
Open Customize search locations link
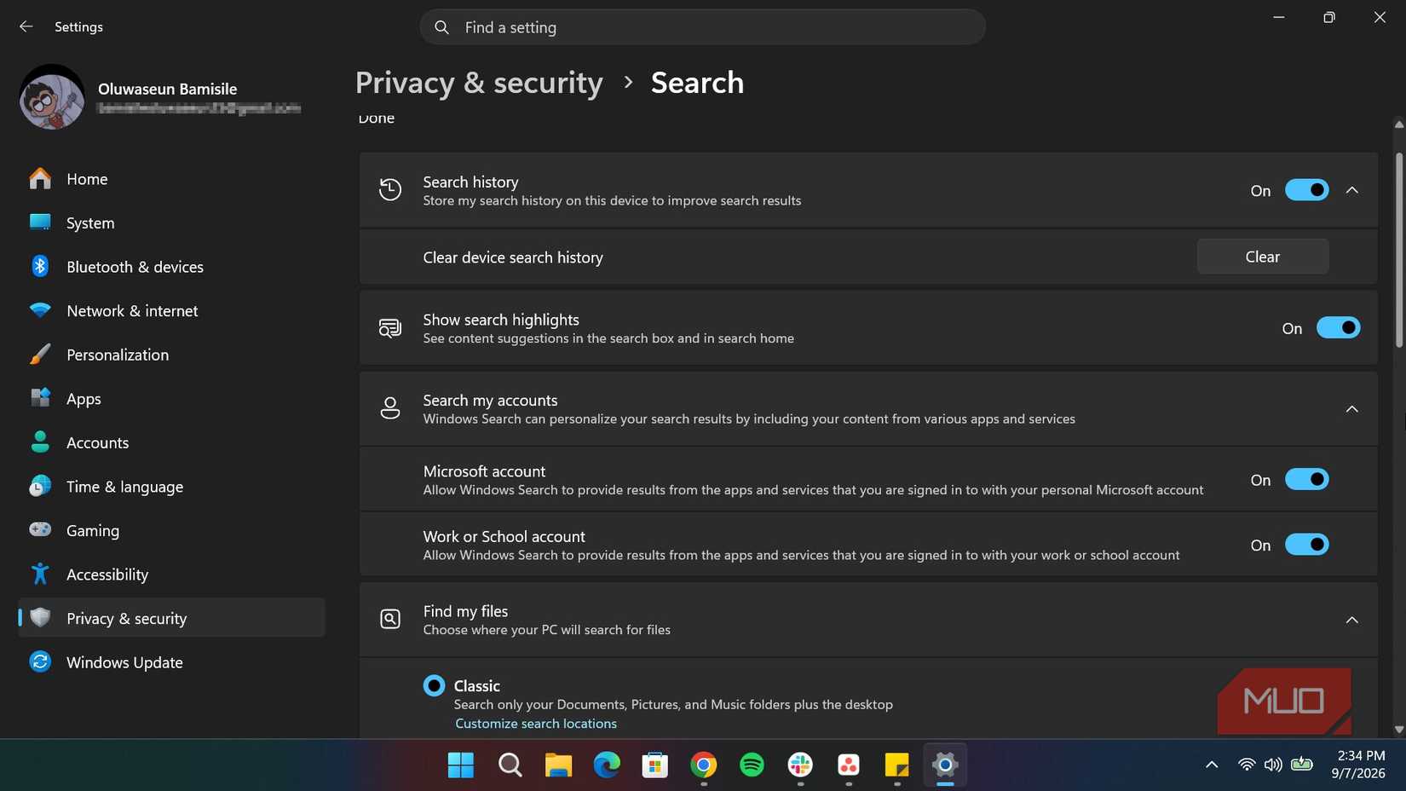click(x=536, y=724)
